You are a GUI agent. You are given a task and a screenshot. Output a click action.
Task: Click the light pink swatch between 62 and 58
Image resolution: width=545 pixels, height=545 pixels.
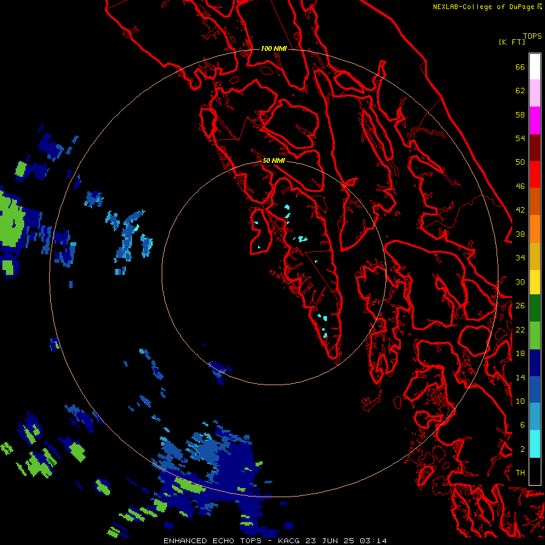535,93
